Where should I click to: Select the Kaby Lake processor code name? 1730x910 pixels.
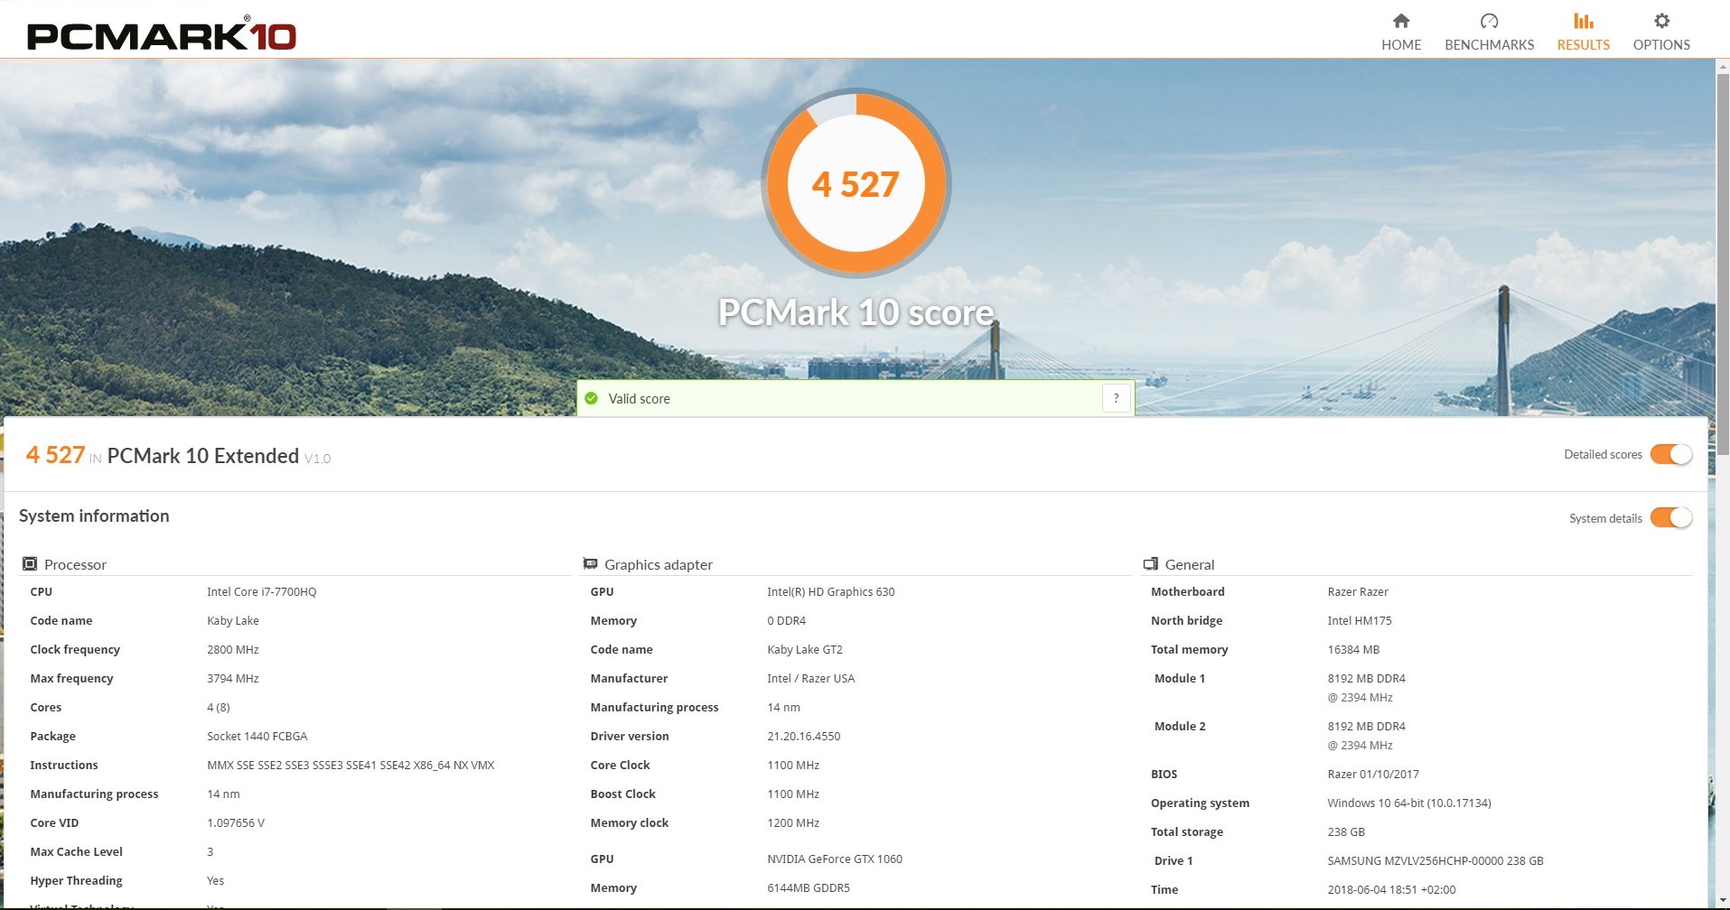click(x=232, y=620)
